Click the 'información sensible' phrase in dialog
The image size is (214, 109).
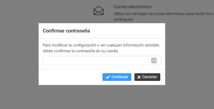tap(141, 45)
